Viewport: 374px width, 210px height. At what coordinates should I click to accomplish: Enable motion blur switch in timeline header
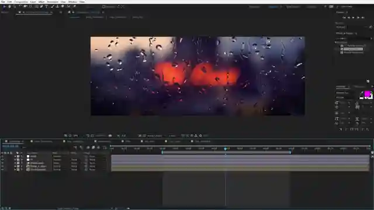coord(99,148)
